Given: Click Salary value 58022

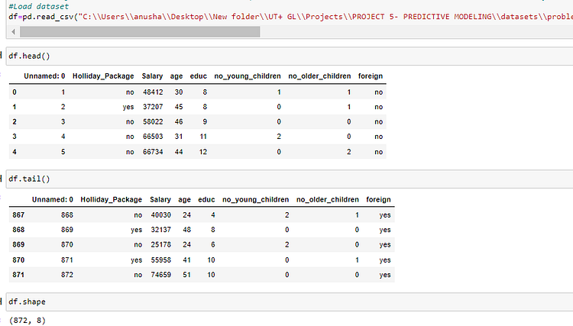Looking at the screenshot, I should [x=153, y=121].
